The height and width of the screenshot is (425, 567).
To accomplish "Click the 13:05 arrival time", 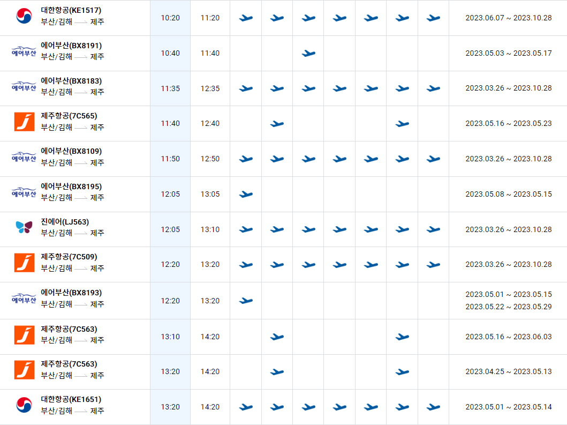I will pos(210,194).
